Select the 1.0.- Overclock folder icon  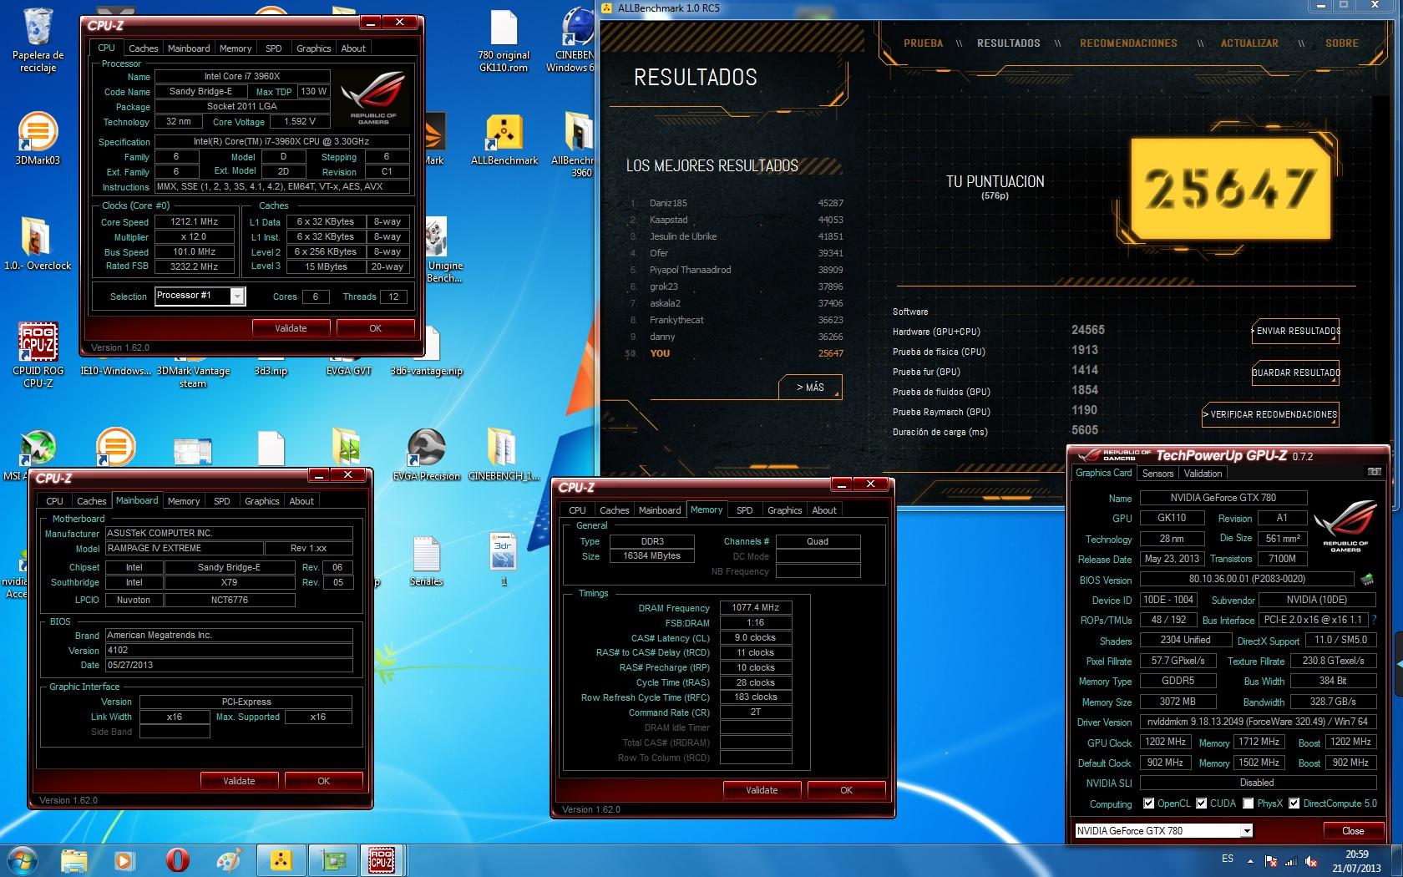[38, 244]
